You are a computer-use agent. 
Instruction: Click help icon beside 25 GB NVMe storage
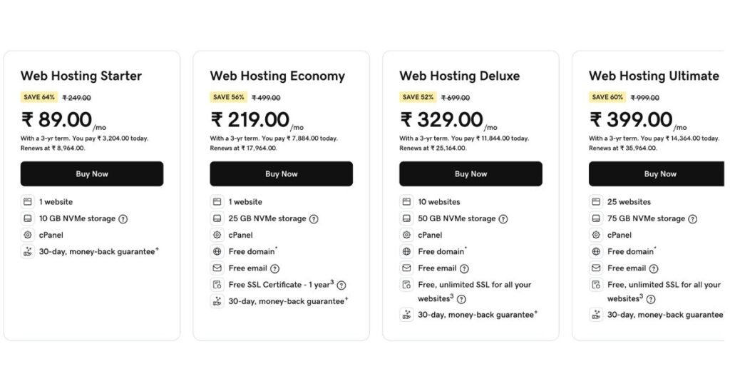(x=314, y=219)
